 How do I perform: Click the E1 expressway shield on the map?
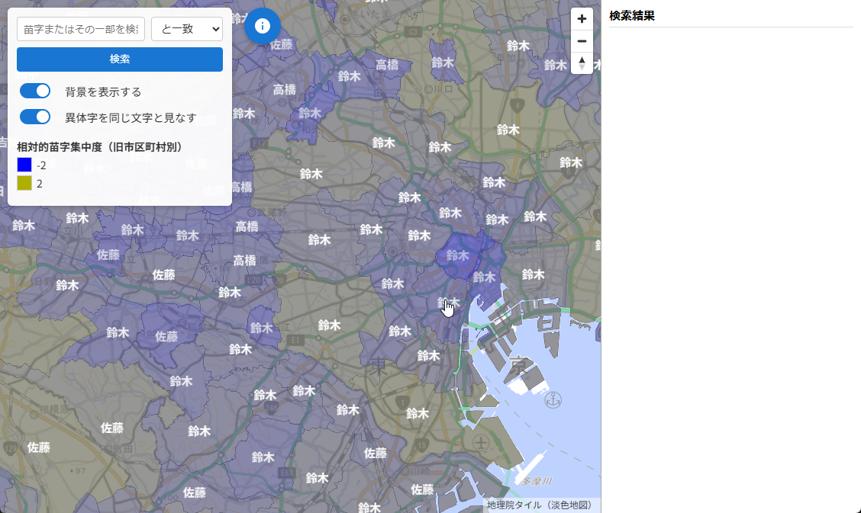click(x=295, y=338)
